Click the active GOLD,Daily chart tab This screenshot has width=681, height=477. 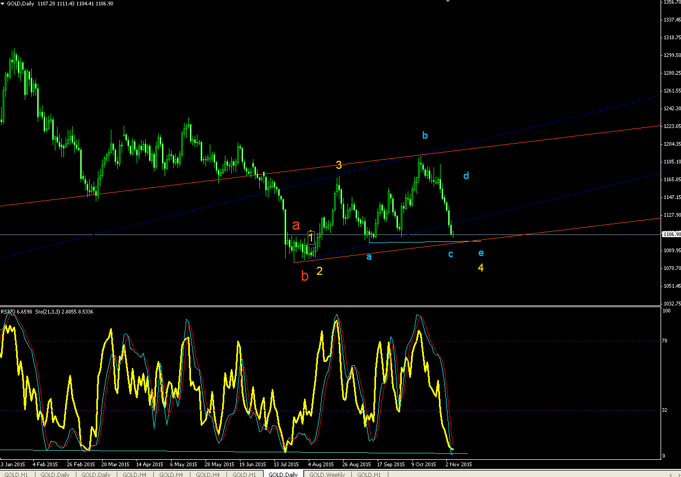(x=283, y=474)
